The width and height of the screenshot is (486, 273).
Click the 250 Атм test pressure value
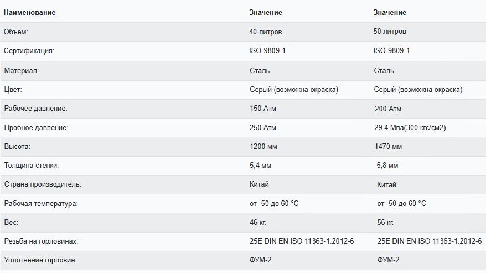click(263, 127)
